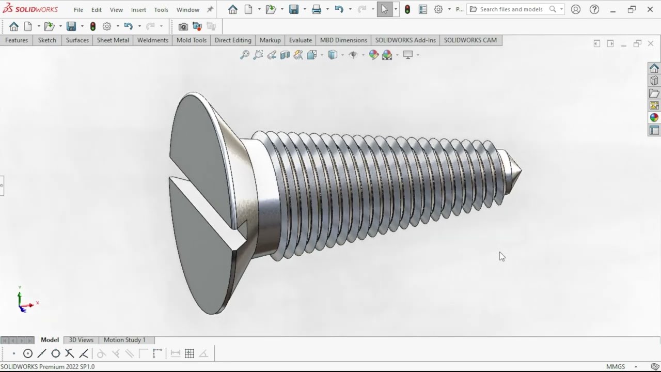Image resolution: width=661 pixels, height=372 pixels.
Task: Open the View menu
Action: [117, 10]
